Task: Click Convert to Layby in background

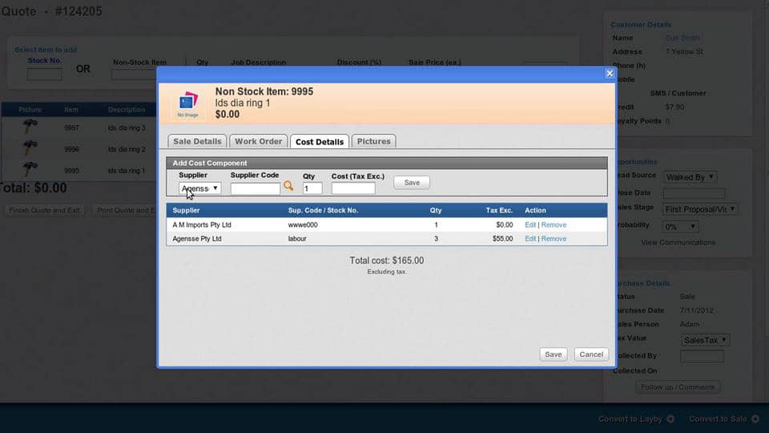Action: click(x=630, y=419)
